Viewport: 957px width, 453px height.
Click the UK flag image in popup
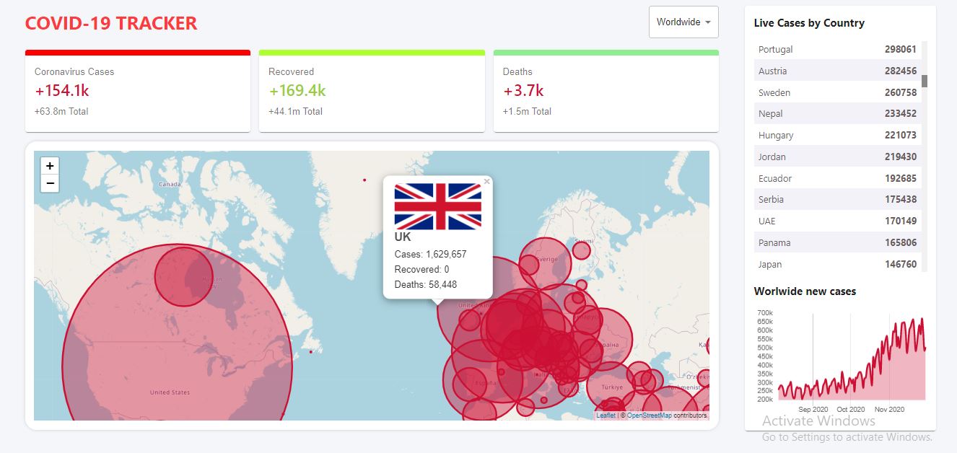(438, 206)
